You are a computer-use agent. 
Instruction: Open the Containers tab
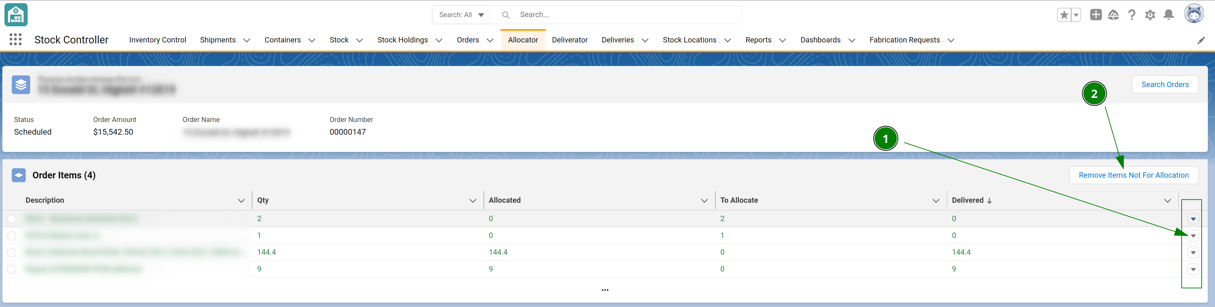pyautogui.click(x=282, y=40)
